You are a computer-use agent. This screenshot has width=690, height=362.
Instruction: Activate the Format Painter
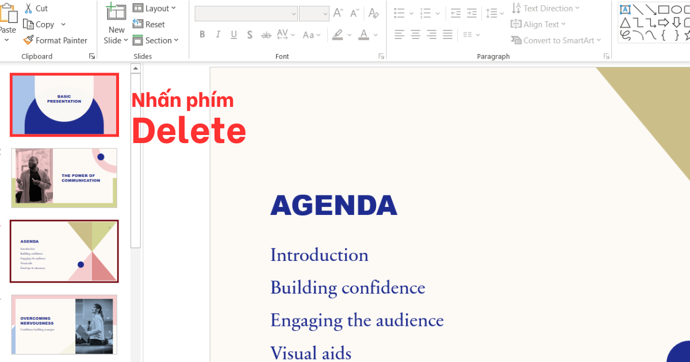point(56,40)
